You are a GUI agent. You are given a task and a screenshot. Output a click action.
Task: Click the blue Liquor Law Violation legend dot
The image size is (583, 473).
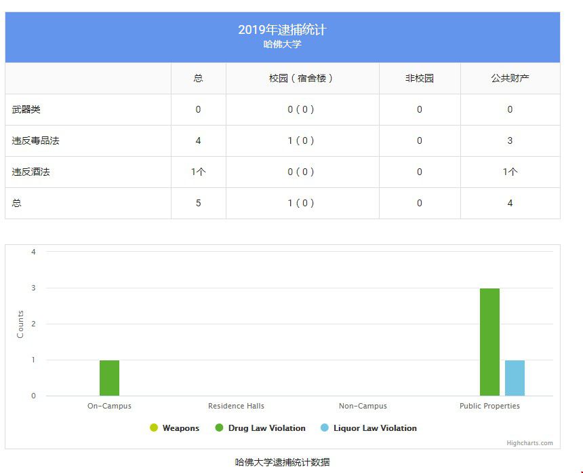point(325,428)
